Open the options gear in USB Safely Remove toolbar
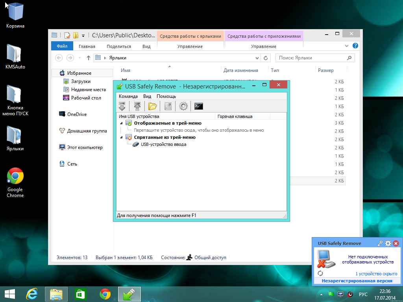Screen dimensions: 403x302 183,106
